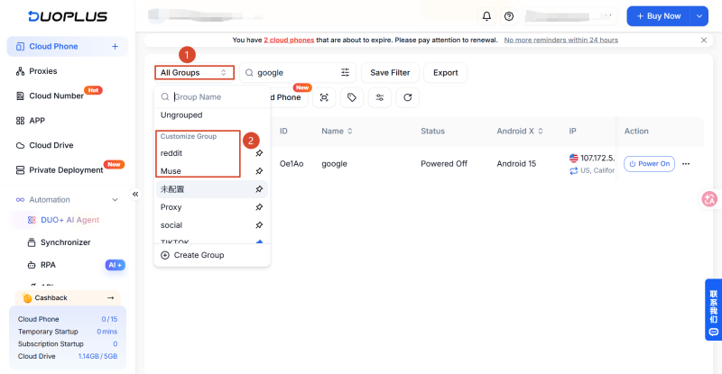Open Synchronizer in sidebar
Screen dimensions: 722x374
(x=67, y=242)
